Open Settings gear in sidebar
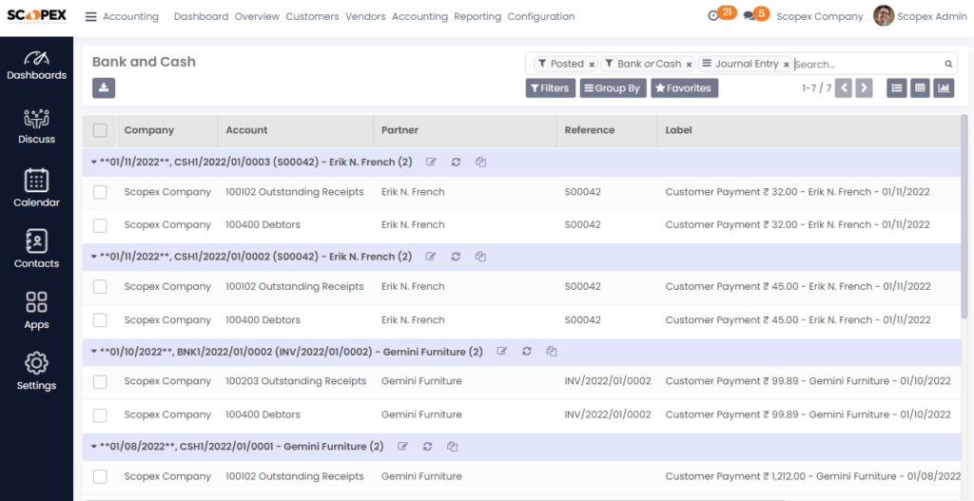The width and height of the screenshot is (974, 501). point(37,371)
